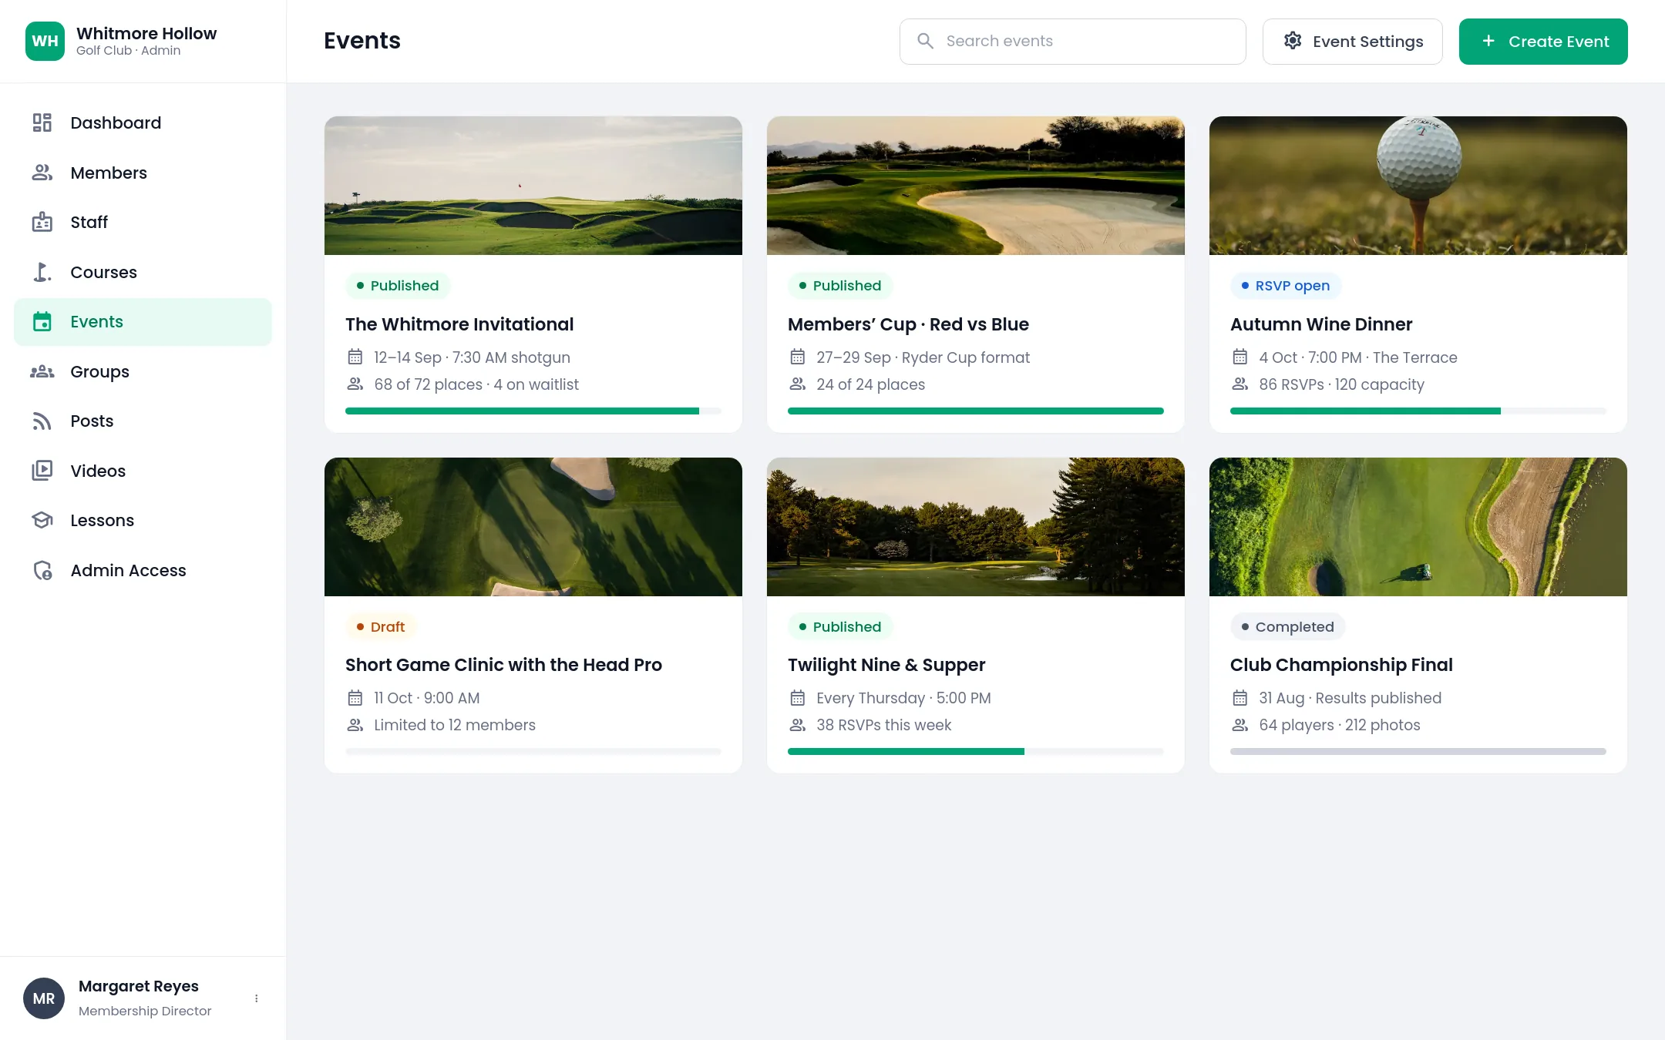Click the Members people icon
The height and width of the screenshot is (1040, 1665).
(x=42, y=173)
